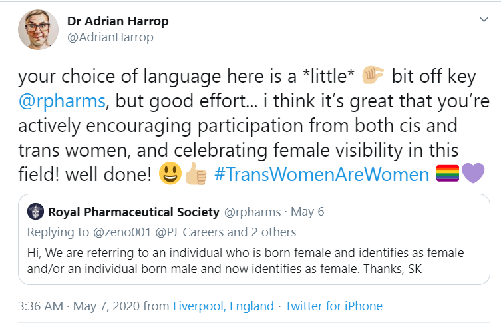Open the @AdrianHarrop handle
This screenshot has height=325, width=501.
[x=110, y=37]
